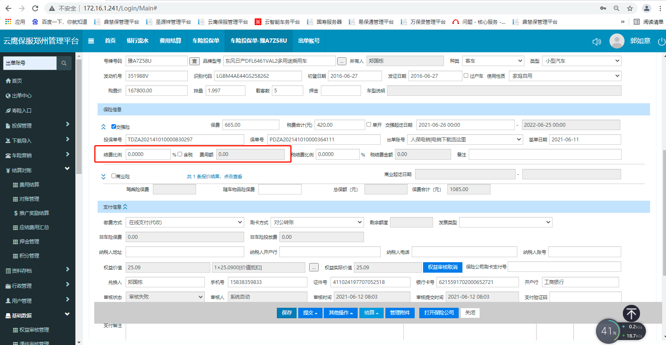Enable the 商业险 checkbox
Viewport: 666px width, 345px height.
[114, 176]
